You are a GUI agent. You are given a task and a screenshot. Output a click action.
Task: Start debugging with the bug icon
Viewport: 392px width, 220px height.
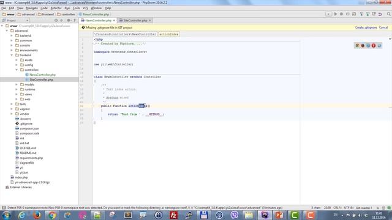click(341, 14)
